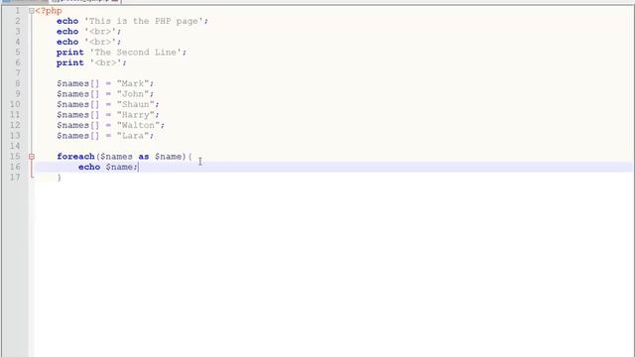635x357 pixels.
Task: Click the "Lara" string value
Action: pyautogui.click(x=133, y=136)
